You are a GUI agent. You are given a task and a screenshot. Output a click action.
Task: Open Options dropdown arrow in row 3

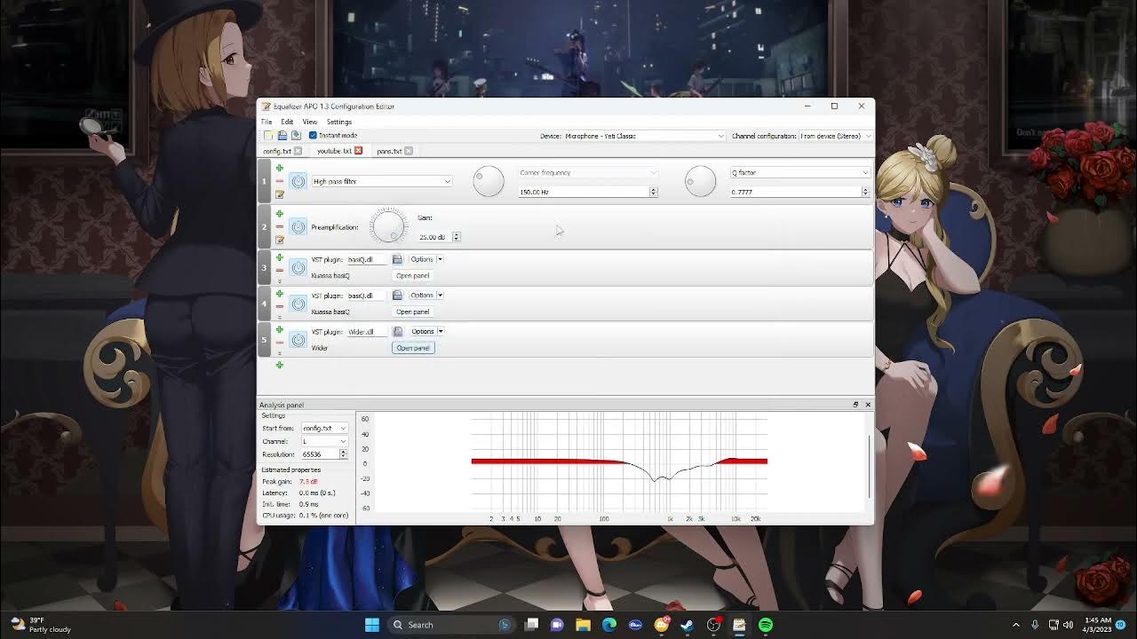[440, 259]
